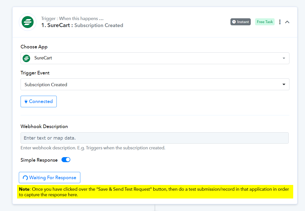Focus the Webhook Description input field
The image size is (305, 211).
click(155, 138)
